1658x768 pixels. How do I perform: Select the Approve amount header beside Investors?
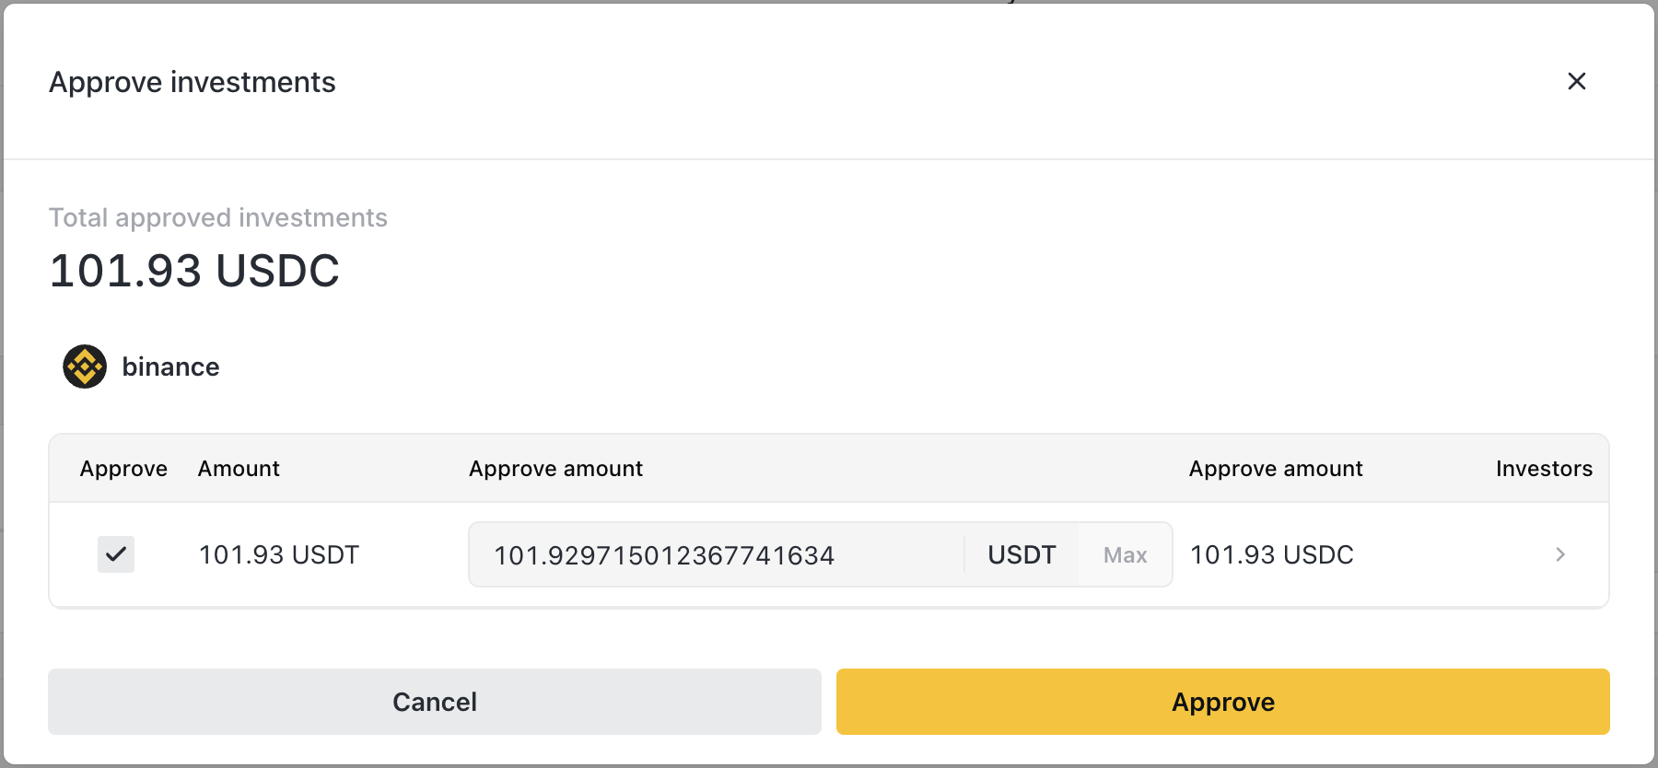[1275, 469]
